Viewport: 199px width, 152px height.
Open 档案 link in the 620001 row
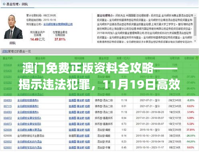[x=87, y=148]
